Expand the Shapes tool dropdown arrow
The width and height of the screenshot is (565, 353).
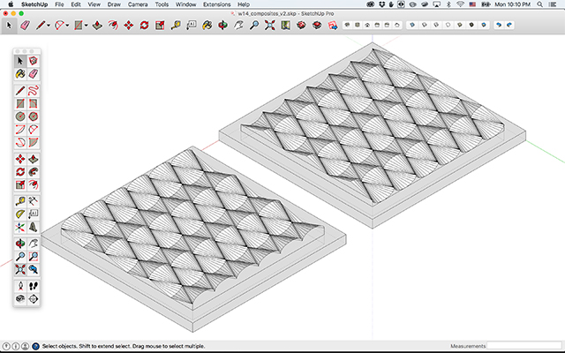pos(87,26)
